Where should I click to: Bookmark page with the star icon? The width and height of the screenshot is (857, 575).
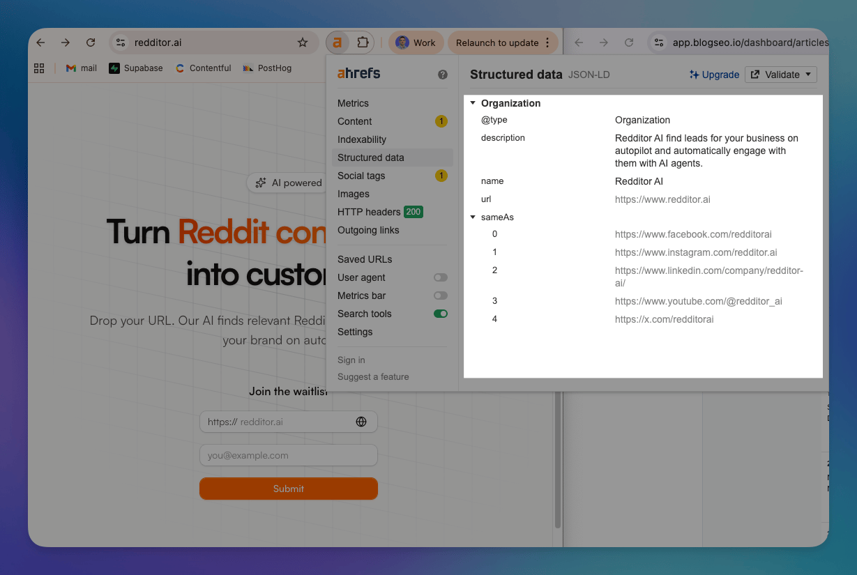point(303,43)
